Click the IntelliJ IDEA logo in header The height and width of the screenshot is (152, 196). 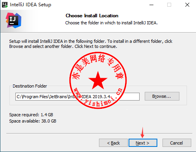point(13,20)
